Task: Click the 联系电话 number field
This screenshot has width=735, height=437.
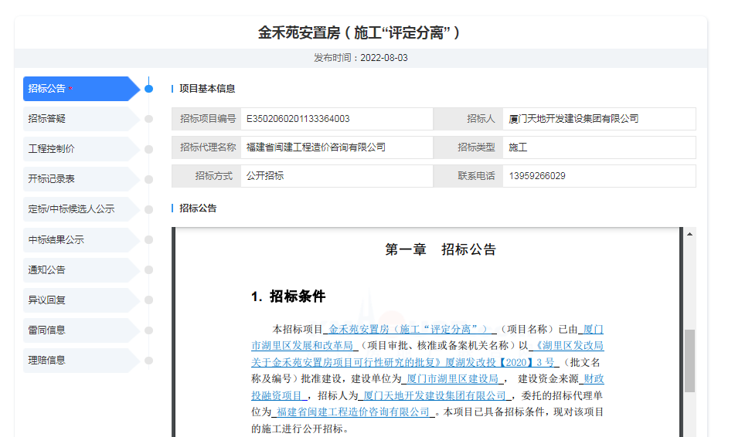Action: (599, 176)
